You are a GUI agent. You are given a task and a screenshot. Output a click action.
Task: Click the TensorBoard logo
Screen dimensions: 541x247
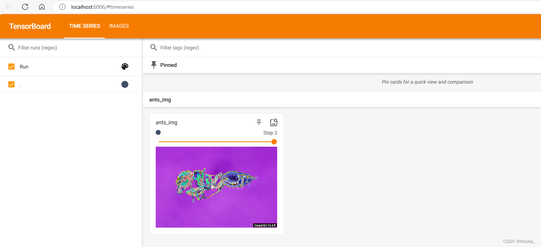tap(30, 26)
